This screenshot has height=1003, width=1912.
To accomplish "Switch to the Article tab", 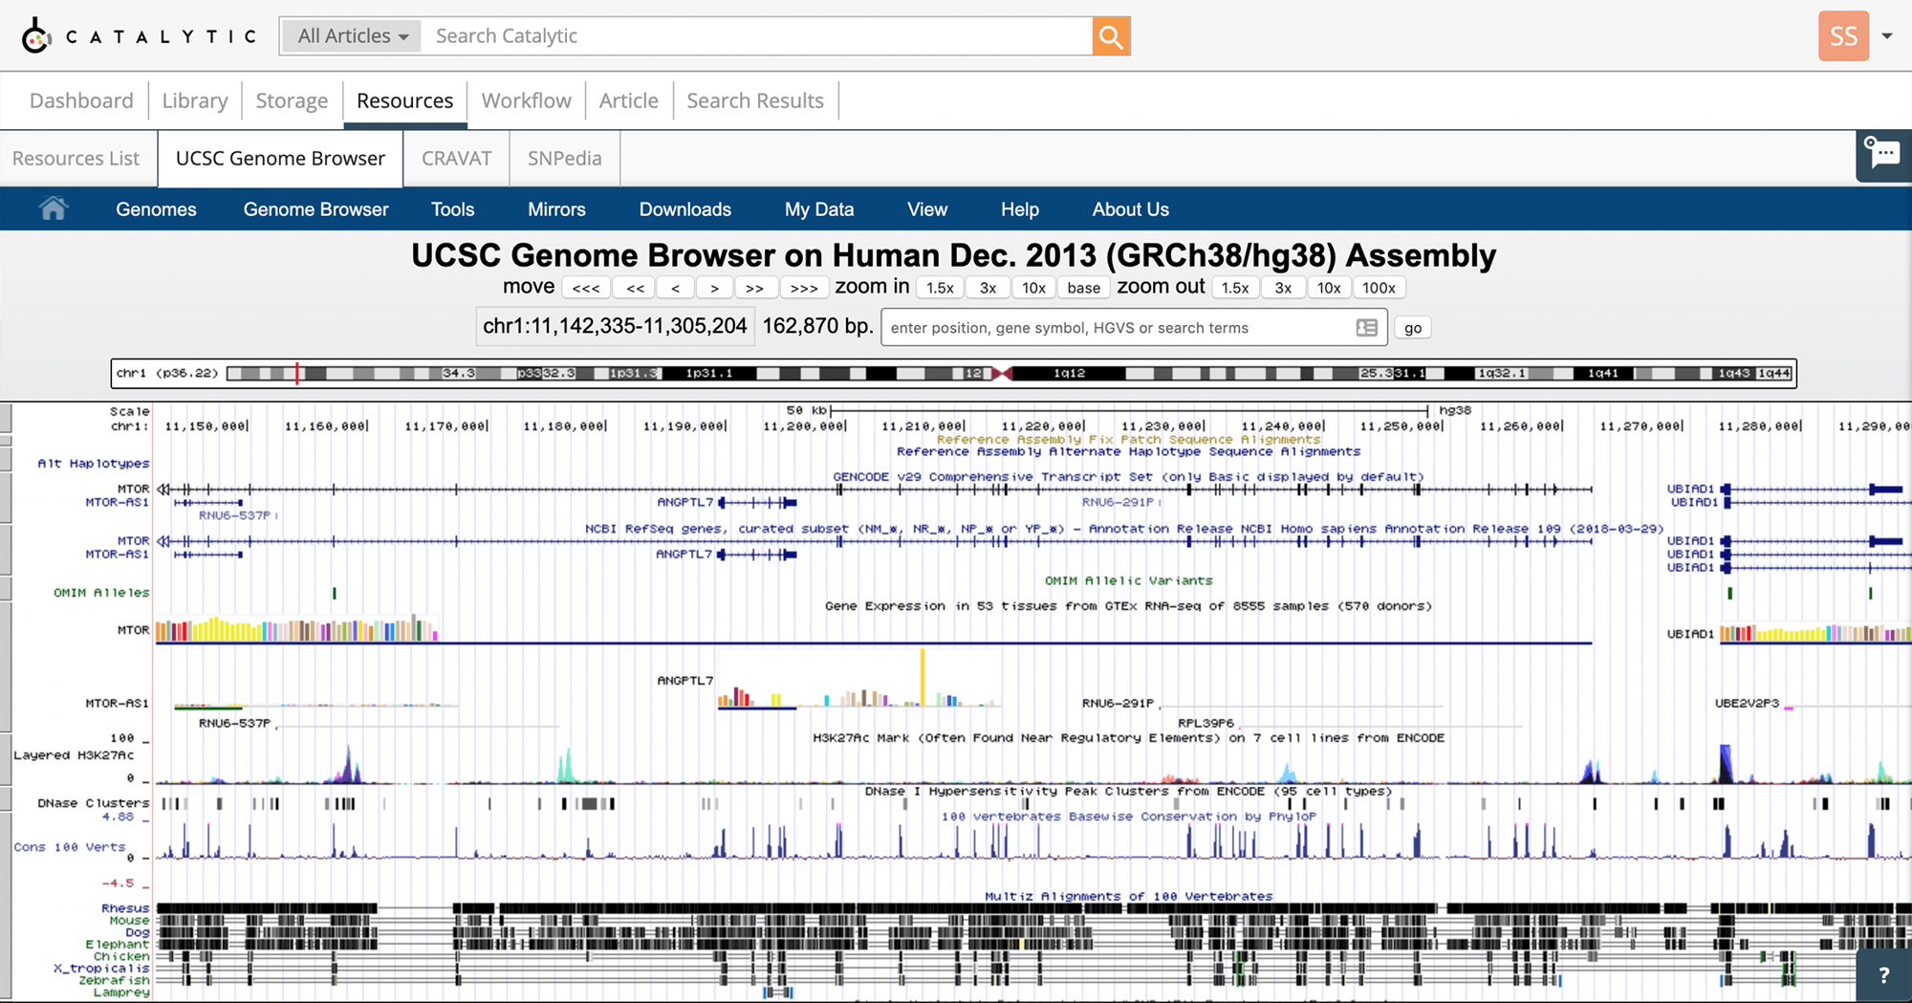I will pyautogui.click(x=629, y=100).
